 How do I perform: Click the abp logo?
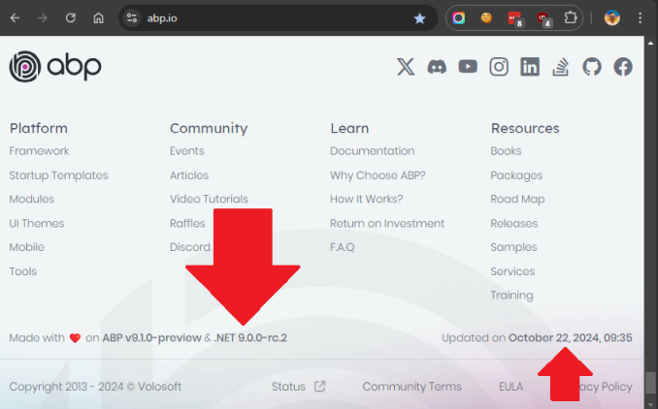tap(55, 67)
